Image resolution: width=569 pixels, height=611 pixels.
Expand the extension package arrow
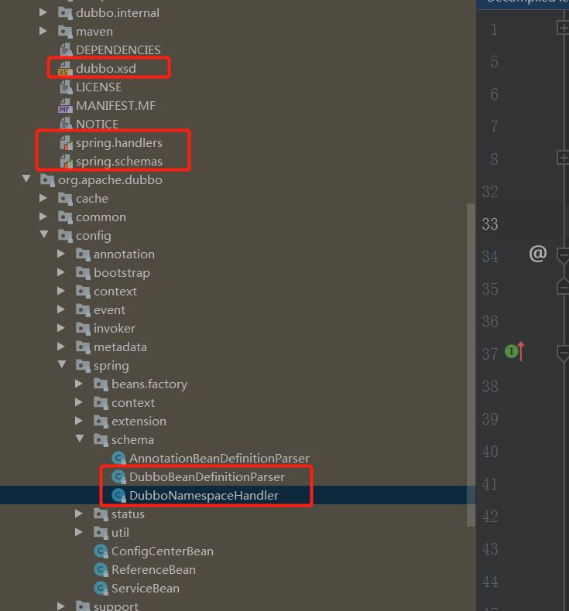pos(79,421)
